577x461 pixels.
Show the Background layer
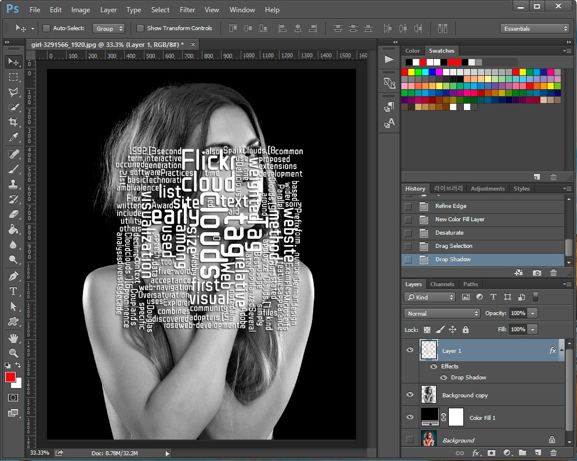pos(409,440)
